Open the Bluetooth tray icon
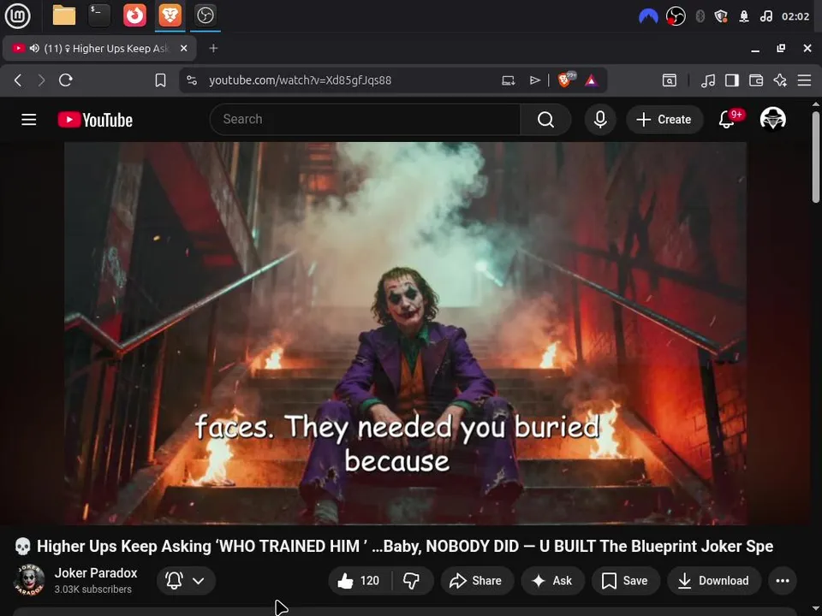 point(700,16)
